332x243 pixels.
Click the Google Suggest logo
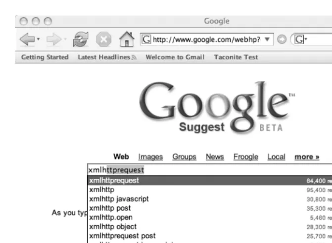point(217,108)
